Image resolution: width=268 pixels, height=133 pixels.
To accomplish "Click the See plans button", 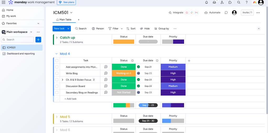I will [66, 2].
